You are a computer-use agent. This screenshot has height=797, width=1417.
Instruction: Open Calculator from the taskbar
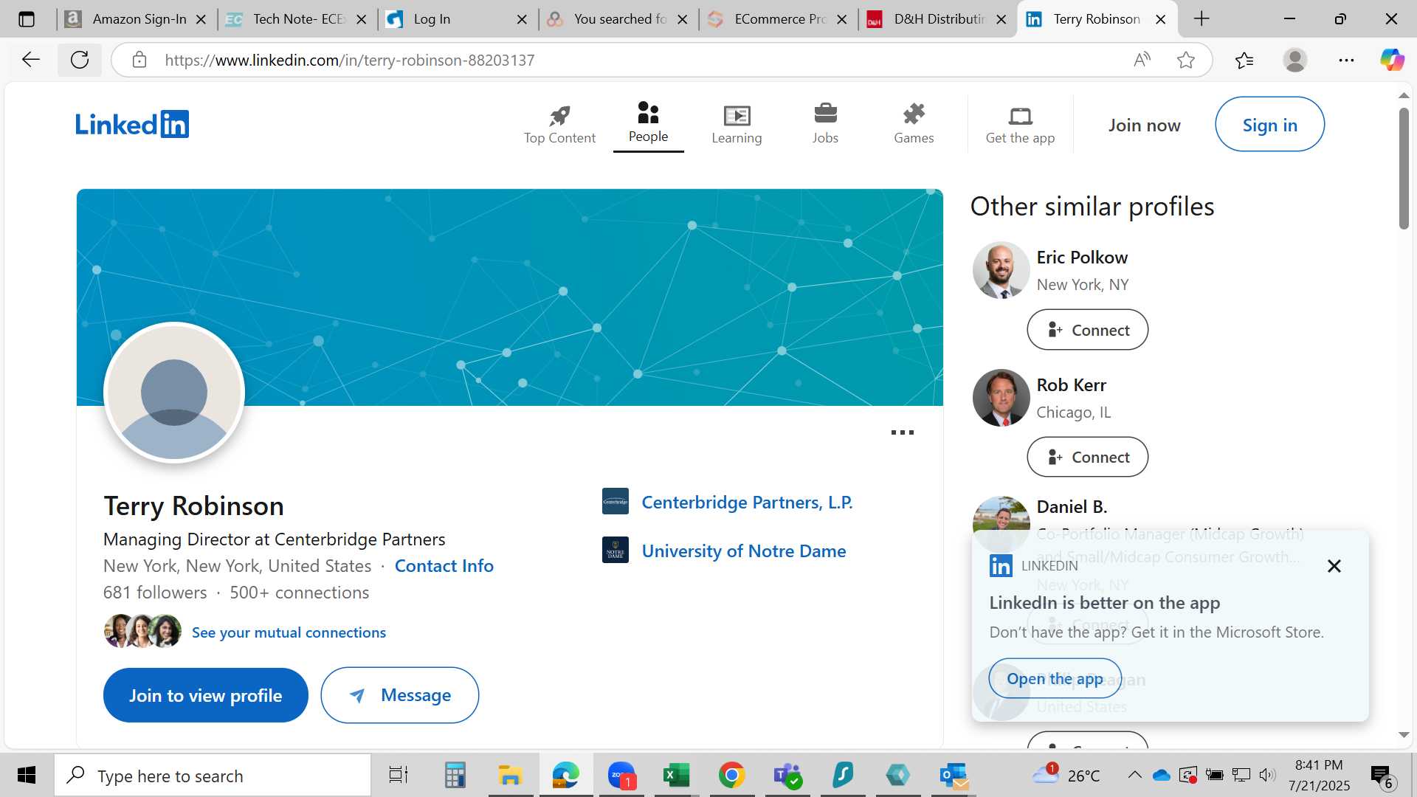coord(455,775)
